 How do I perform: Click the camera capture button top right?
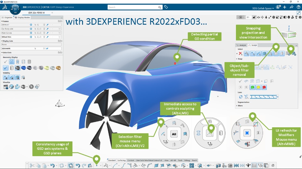pyautogui.click(x=241, y=17)
